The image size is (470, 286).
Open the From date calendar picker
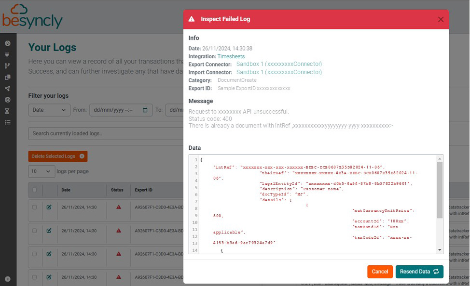point(145,110)
